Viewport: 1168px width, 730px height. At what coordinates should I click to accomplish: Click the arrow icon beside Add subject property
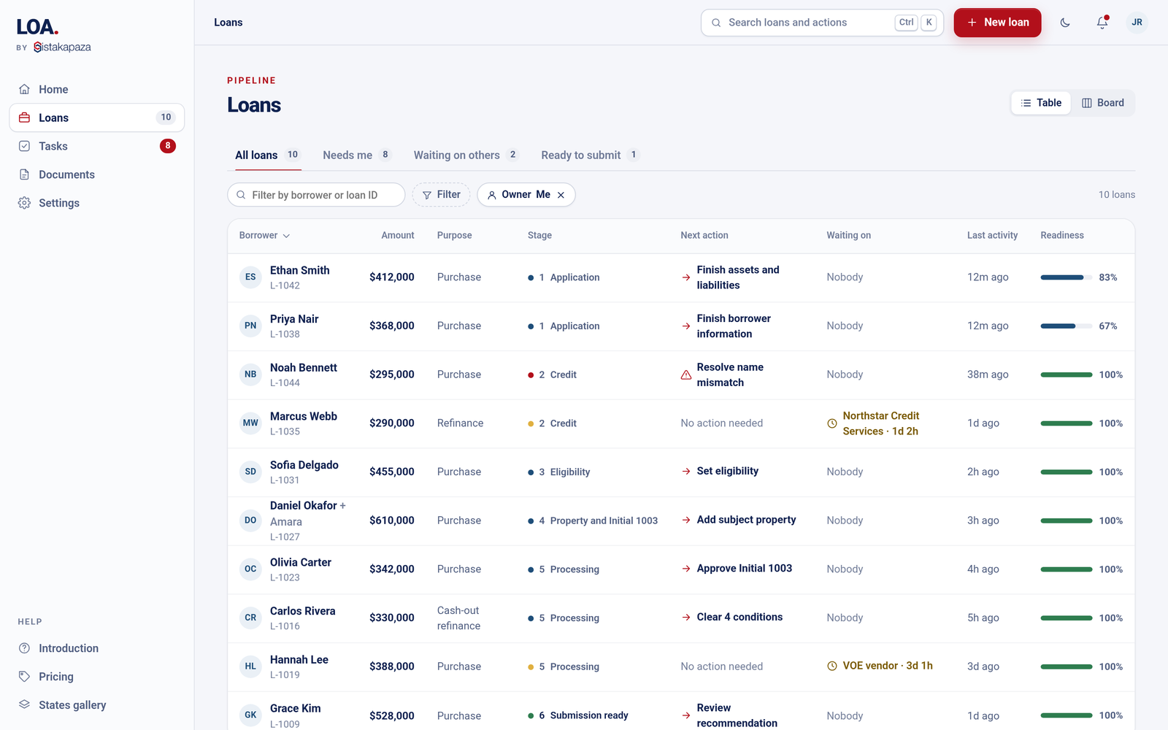click(686, 520)
